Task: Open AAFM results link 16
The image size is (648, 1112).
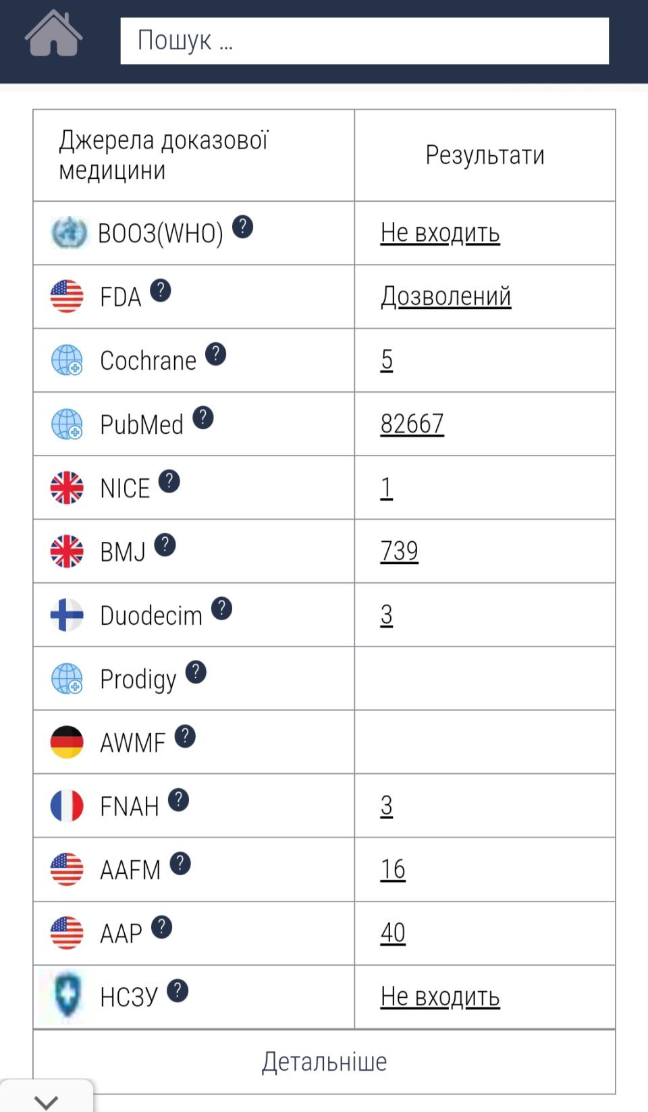Action: 392,869
